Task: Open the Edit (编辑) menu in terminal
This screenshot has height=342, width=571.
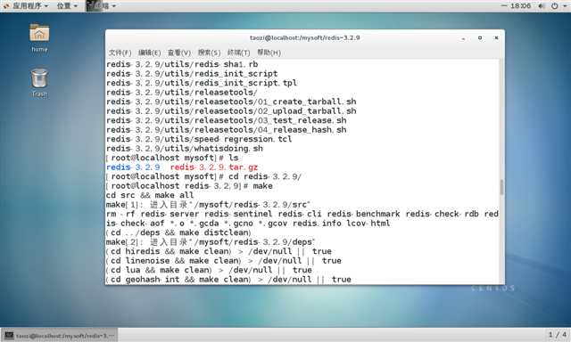Action: pyautogui.click(x=149, y=53)
